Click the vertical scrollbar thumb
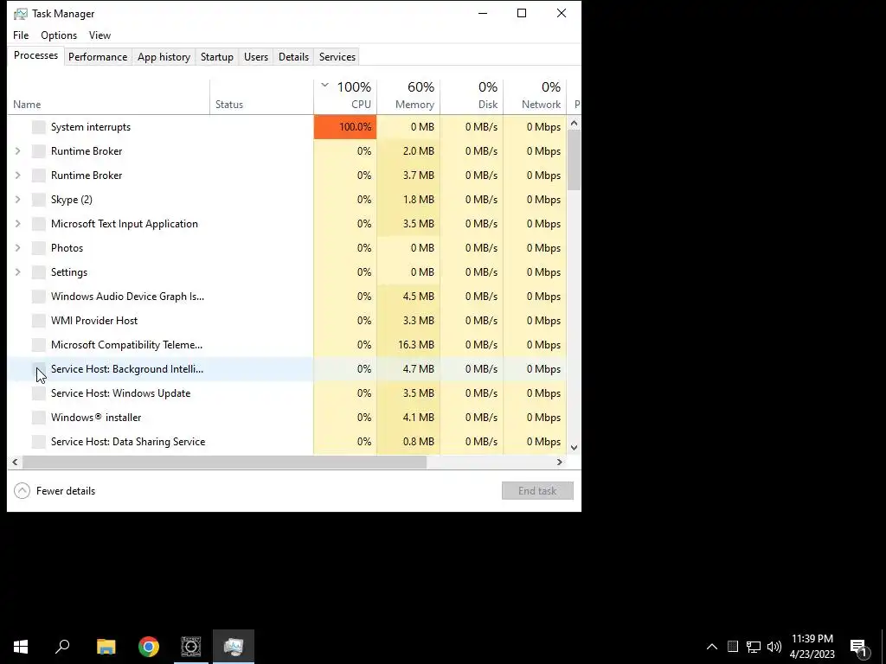 [x=575, y=160]
